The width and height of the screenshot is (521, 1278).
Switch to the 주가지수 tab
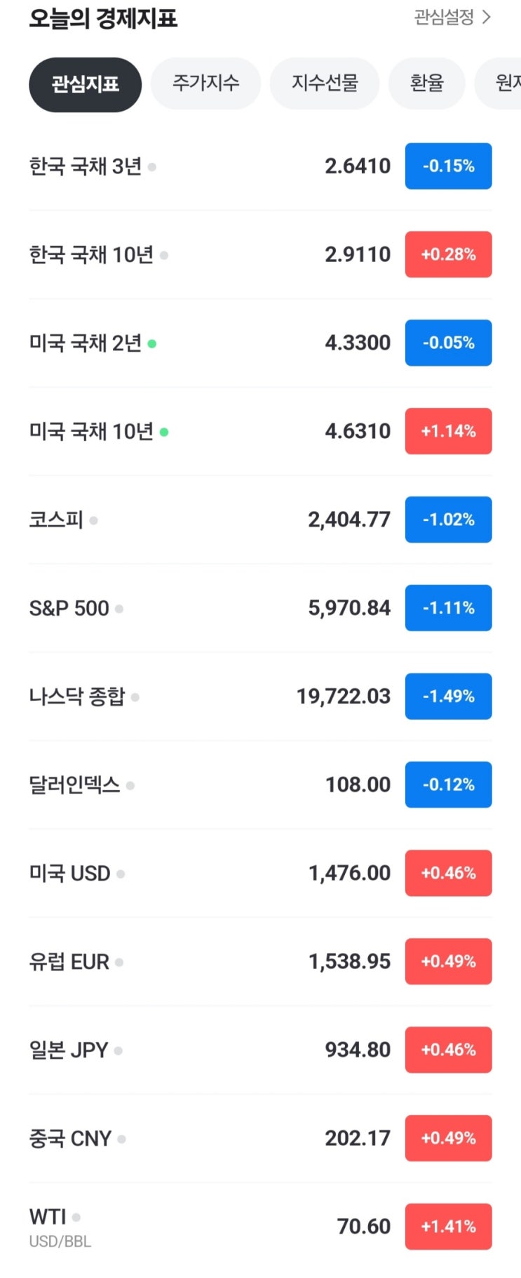205,84
